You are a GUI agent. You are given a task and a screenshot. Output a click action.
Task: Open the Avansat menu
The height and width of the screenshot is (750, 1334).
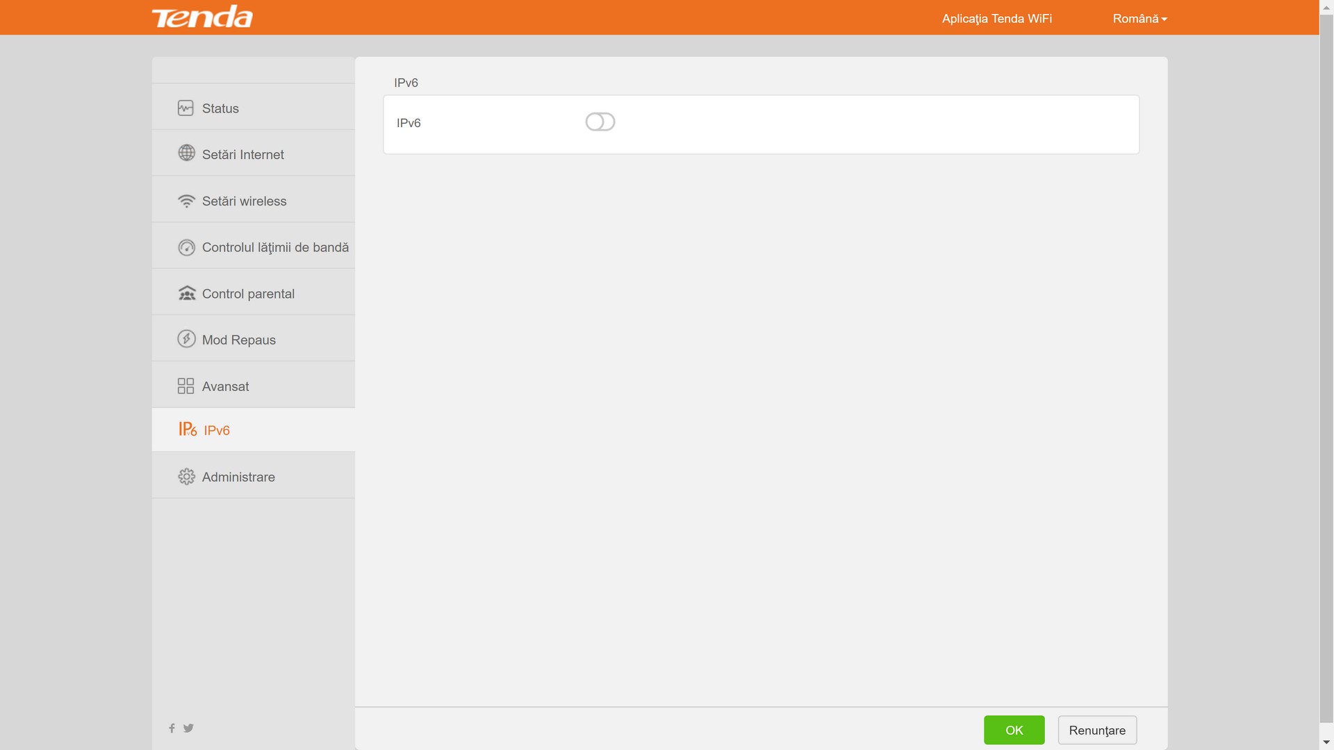(254, 385)
